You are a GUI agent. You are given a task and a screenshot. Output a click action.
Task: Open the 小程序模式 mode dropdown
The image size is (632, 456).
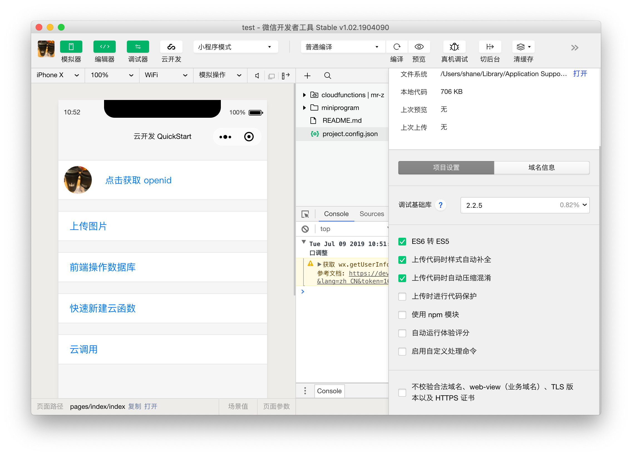coord(236,47)
